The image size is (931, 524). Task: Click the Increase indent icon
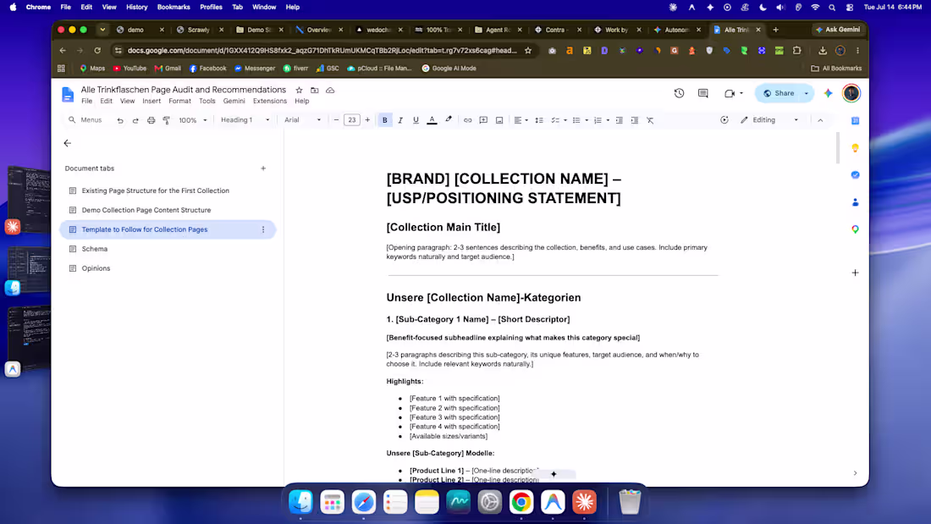tap(635, 120)
